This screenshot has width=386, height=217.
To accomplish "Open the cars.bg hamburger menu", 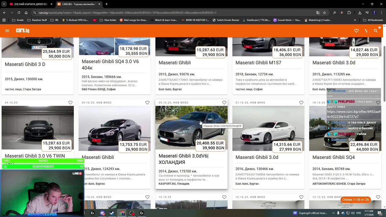I will (7, 31).
